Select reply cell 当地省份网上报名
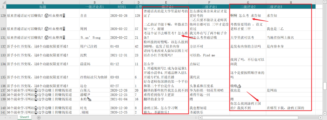327x120 pixels. coord(290,35)
